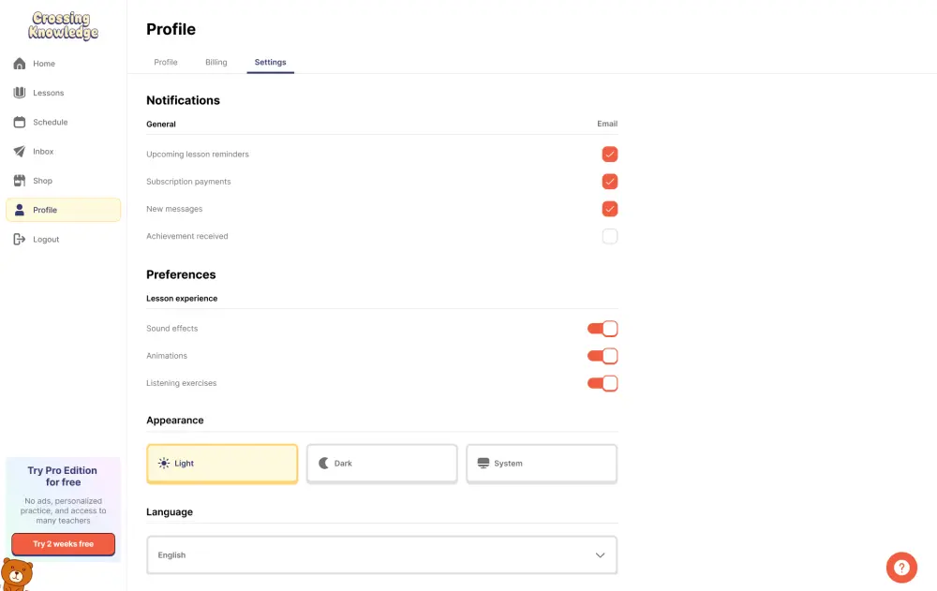Open the help question mark button
The image size is (937, 591).
[x=900, y=568]
